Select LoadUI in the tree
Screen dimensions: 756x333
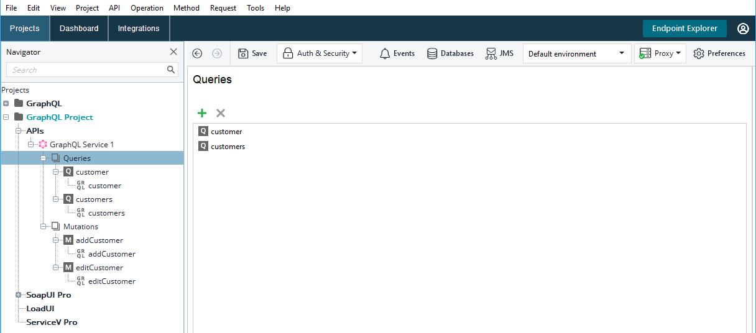click(x=40, y=309)
